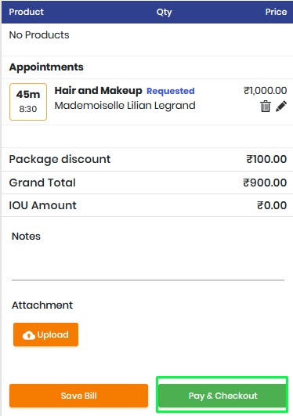Viewport: 293px width, 416px height.
Task: Click the cloud icon on the Upload button
Action: [x=29, y=335]
